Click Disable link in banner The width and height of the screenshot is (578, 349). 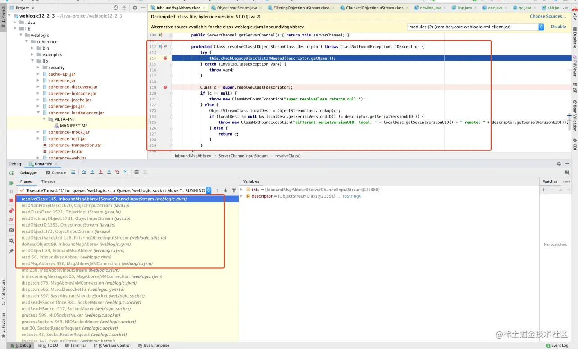tap(558, 27)
